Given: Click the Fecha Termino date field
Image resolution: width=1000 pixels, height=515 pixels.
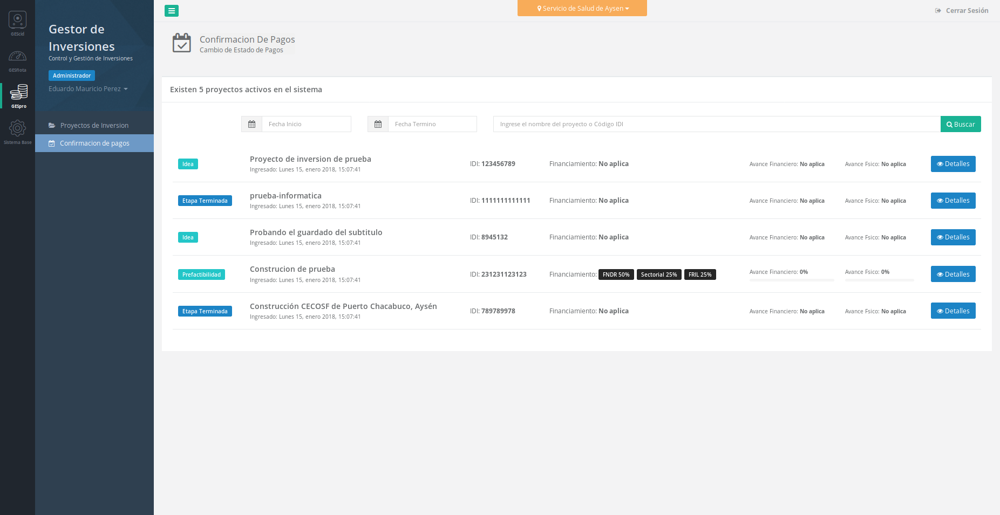Looking at the screenshot, I should click(x=432, y=124).
